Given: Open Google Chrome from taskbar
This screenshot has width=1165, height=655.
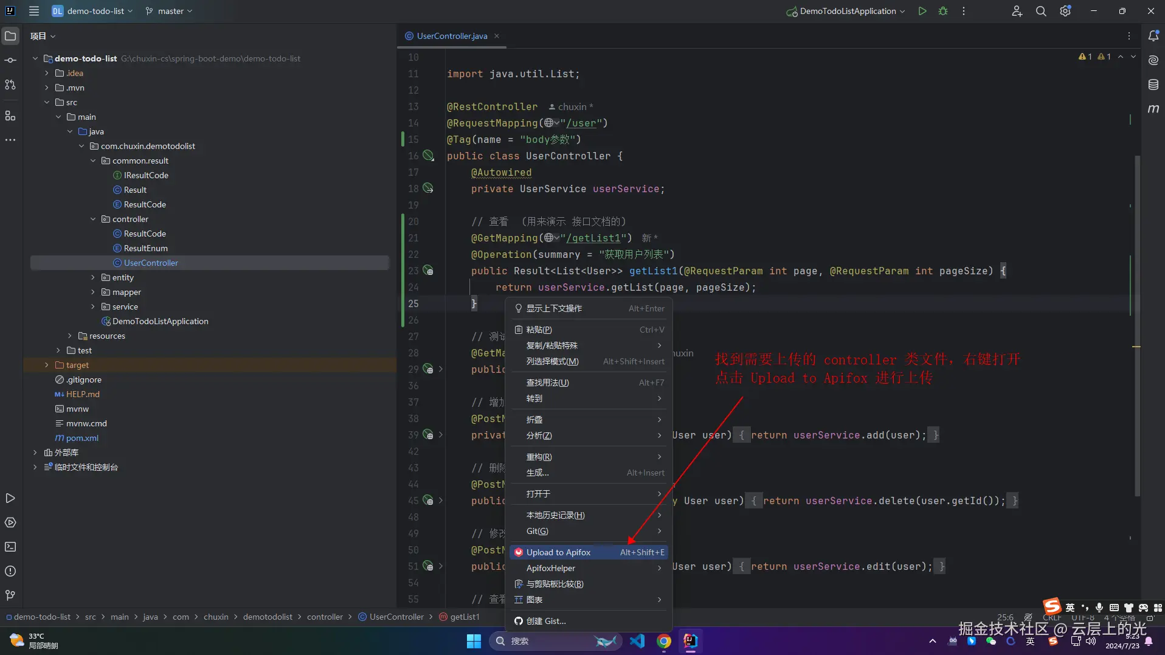Looking at the screenshot, I should (x=664, y=641).
